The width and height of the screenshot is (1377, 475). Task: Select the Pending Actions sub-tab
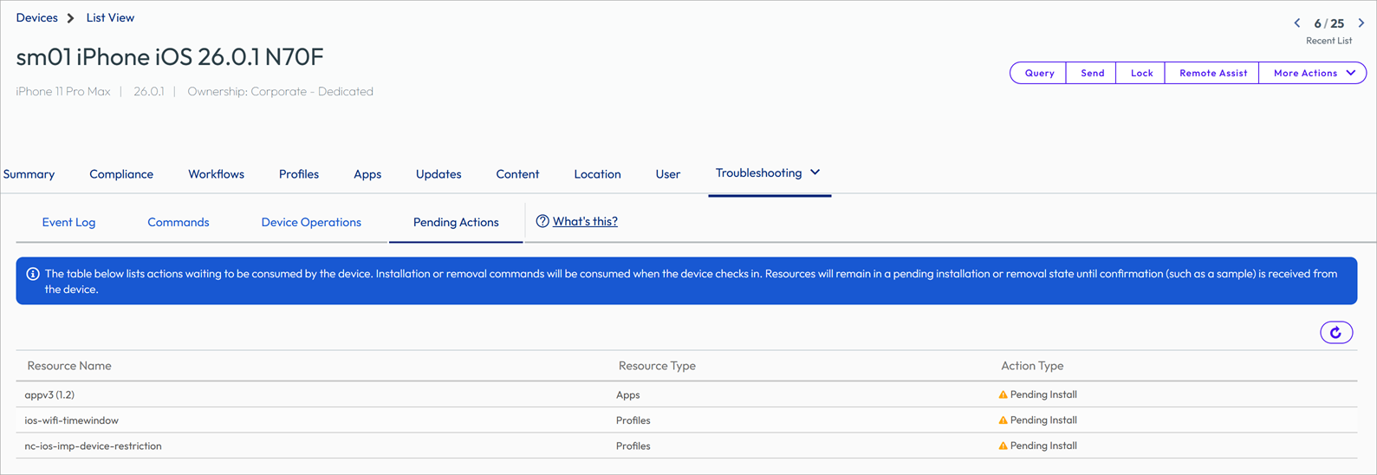click(456, 222)
